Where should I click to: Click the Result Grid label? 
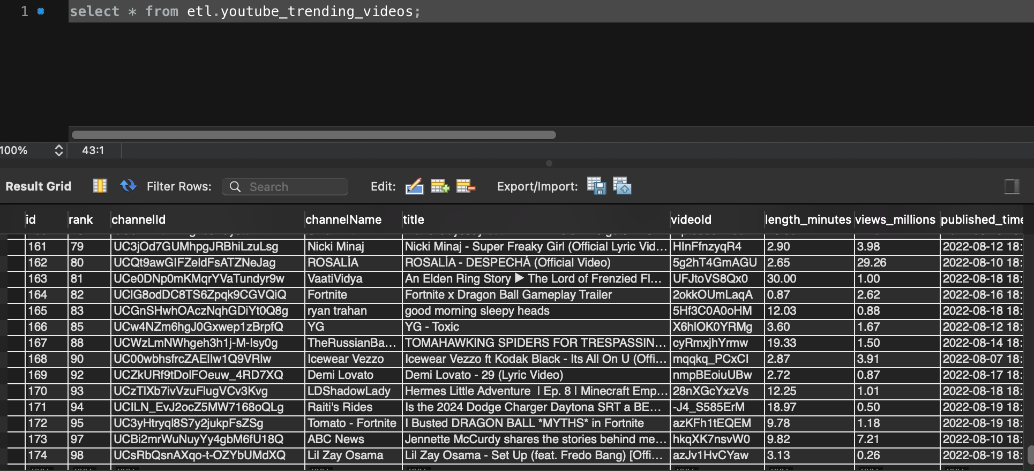39,186
